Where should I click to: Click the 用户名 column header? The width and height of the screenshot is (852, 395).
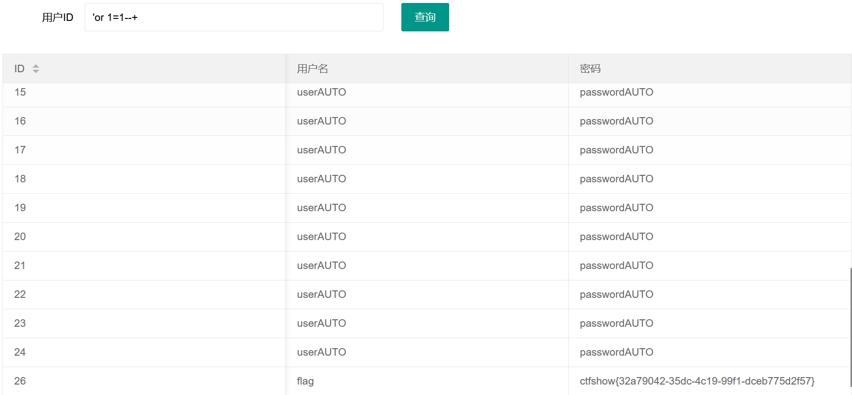tap(312, 69)
